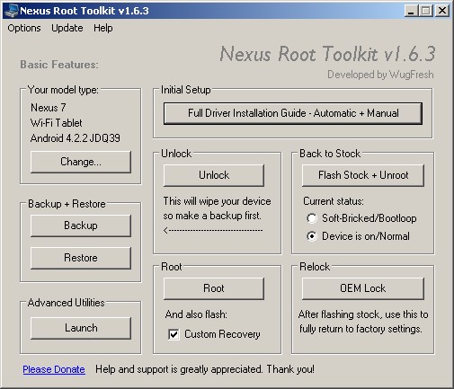The width and height of the screenshot is (454, 389).
Task: Open the Options menu
Action: click(x=24, y=28)
